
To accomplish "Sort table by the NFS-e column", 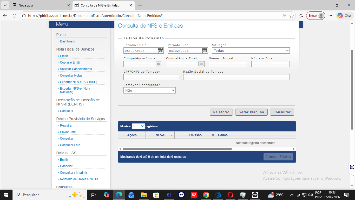I will coord(160,135).
